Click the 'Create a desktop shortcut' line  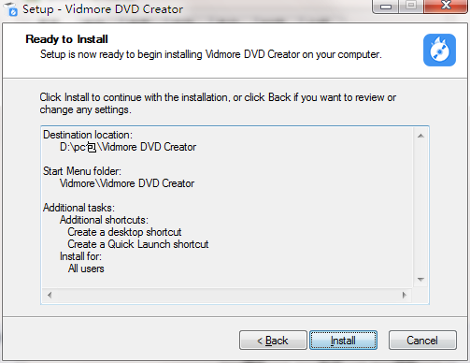click(124, 232)
